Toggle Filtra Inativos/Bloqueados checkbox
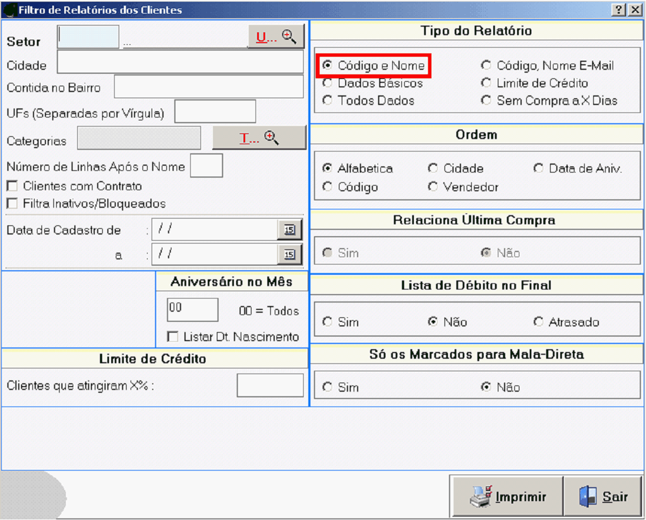The image size is (646, 520). pos(11,203)
